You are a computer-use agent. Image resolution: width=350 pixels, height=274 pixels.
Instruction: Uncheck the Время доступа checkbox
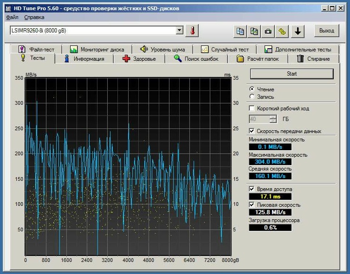[252, 189]
